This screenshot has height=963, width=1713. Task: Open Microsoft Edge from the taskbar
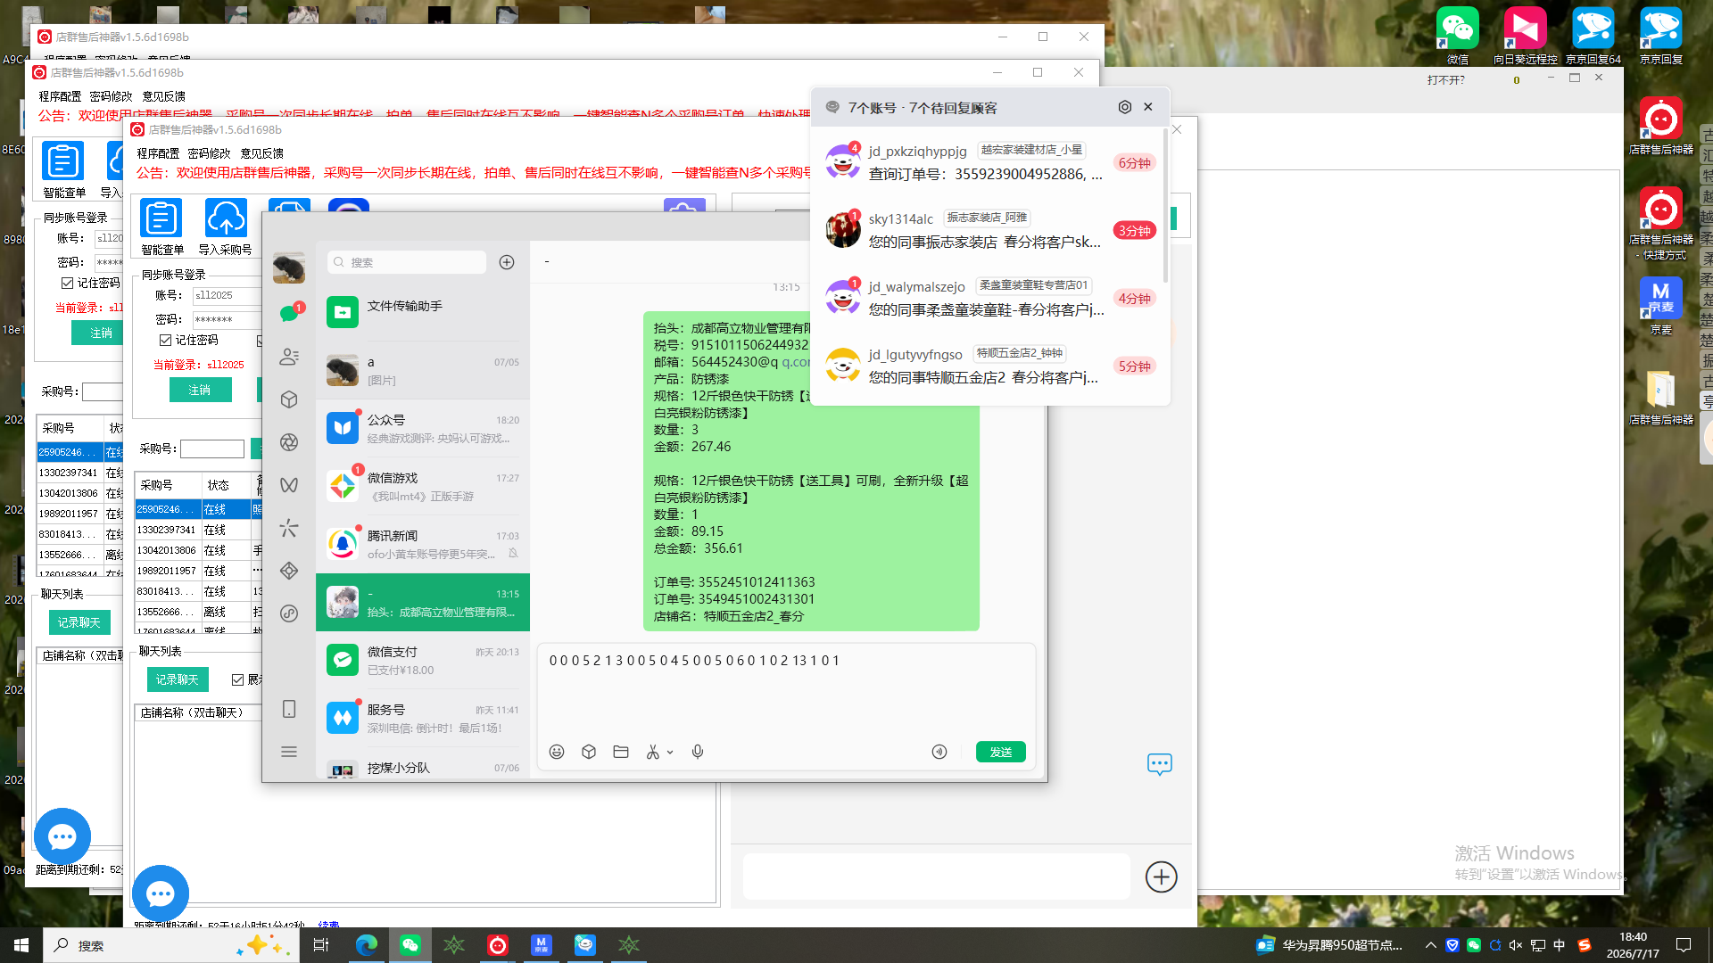(366, 945)
